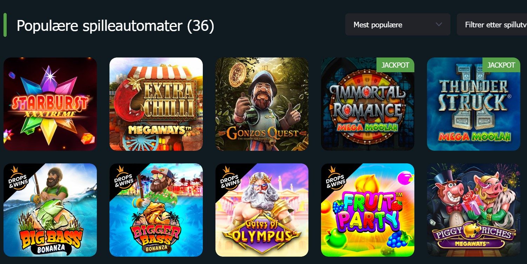Select Gates of Olympus slot
527x264 pixels.
[262, 210]
